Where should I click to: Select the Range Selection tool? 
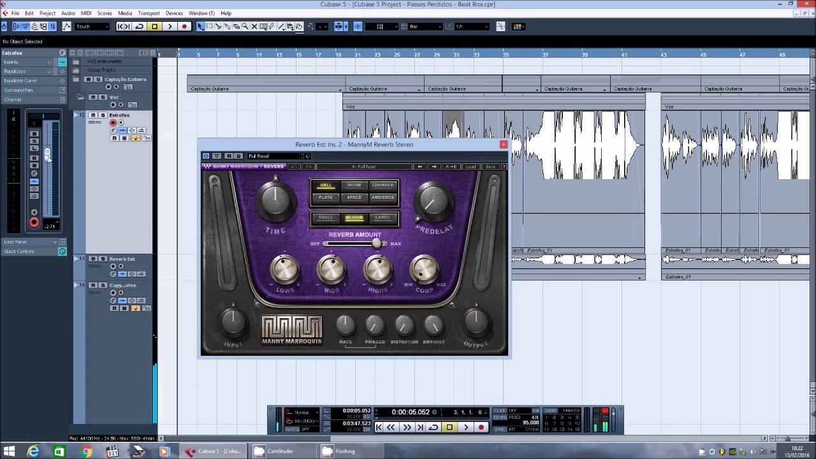(x=209, y=26)
